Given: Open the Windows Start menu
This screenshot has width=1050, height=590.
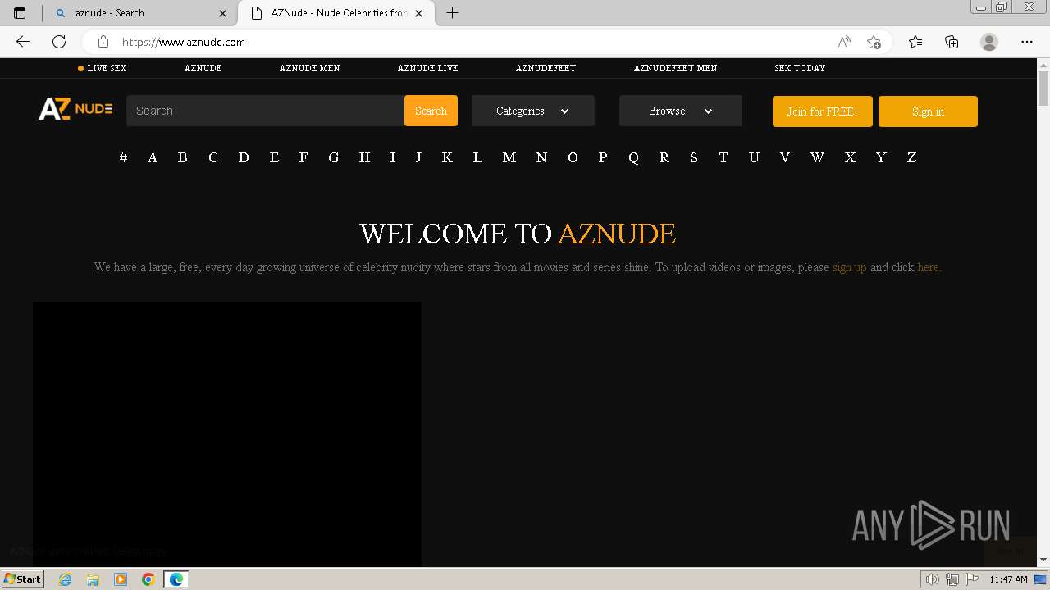Looking at the screenshot, I should pyautogui.click(x=22, y=579).
